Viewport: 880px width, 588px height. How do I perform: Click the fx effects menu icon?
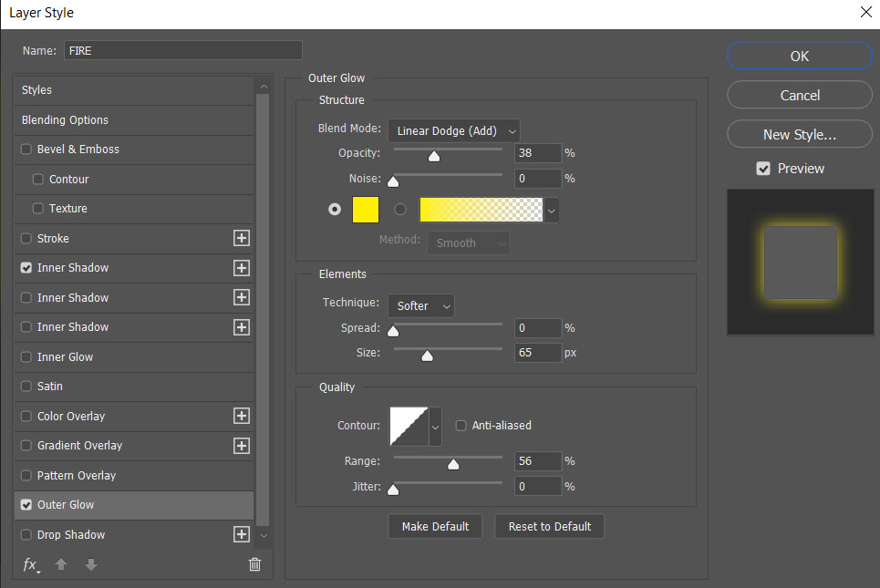click(x=30, y=564)
